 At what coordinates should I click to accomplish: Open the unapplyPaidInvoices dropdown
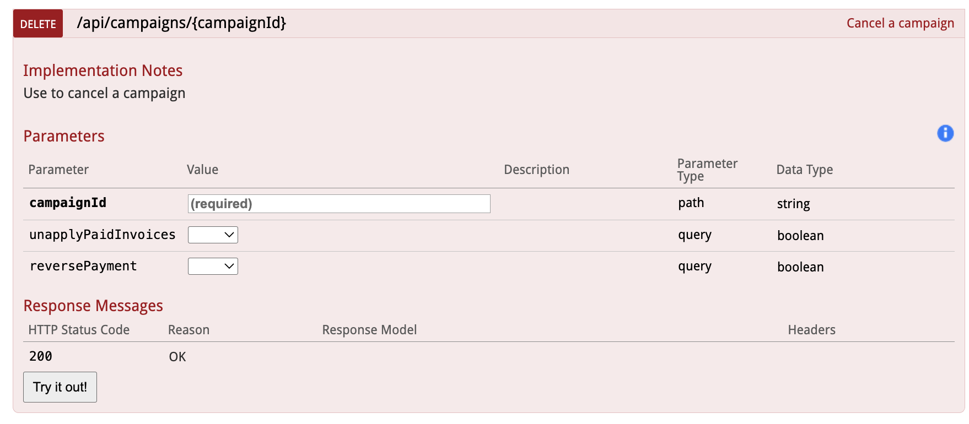(213, 235)
